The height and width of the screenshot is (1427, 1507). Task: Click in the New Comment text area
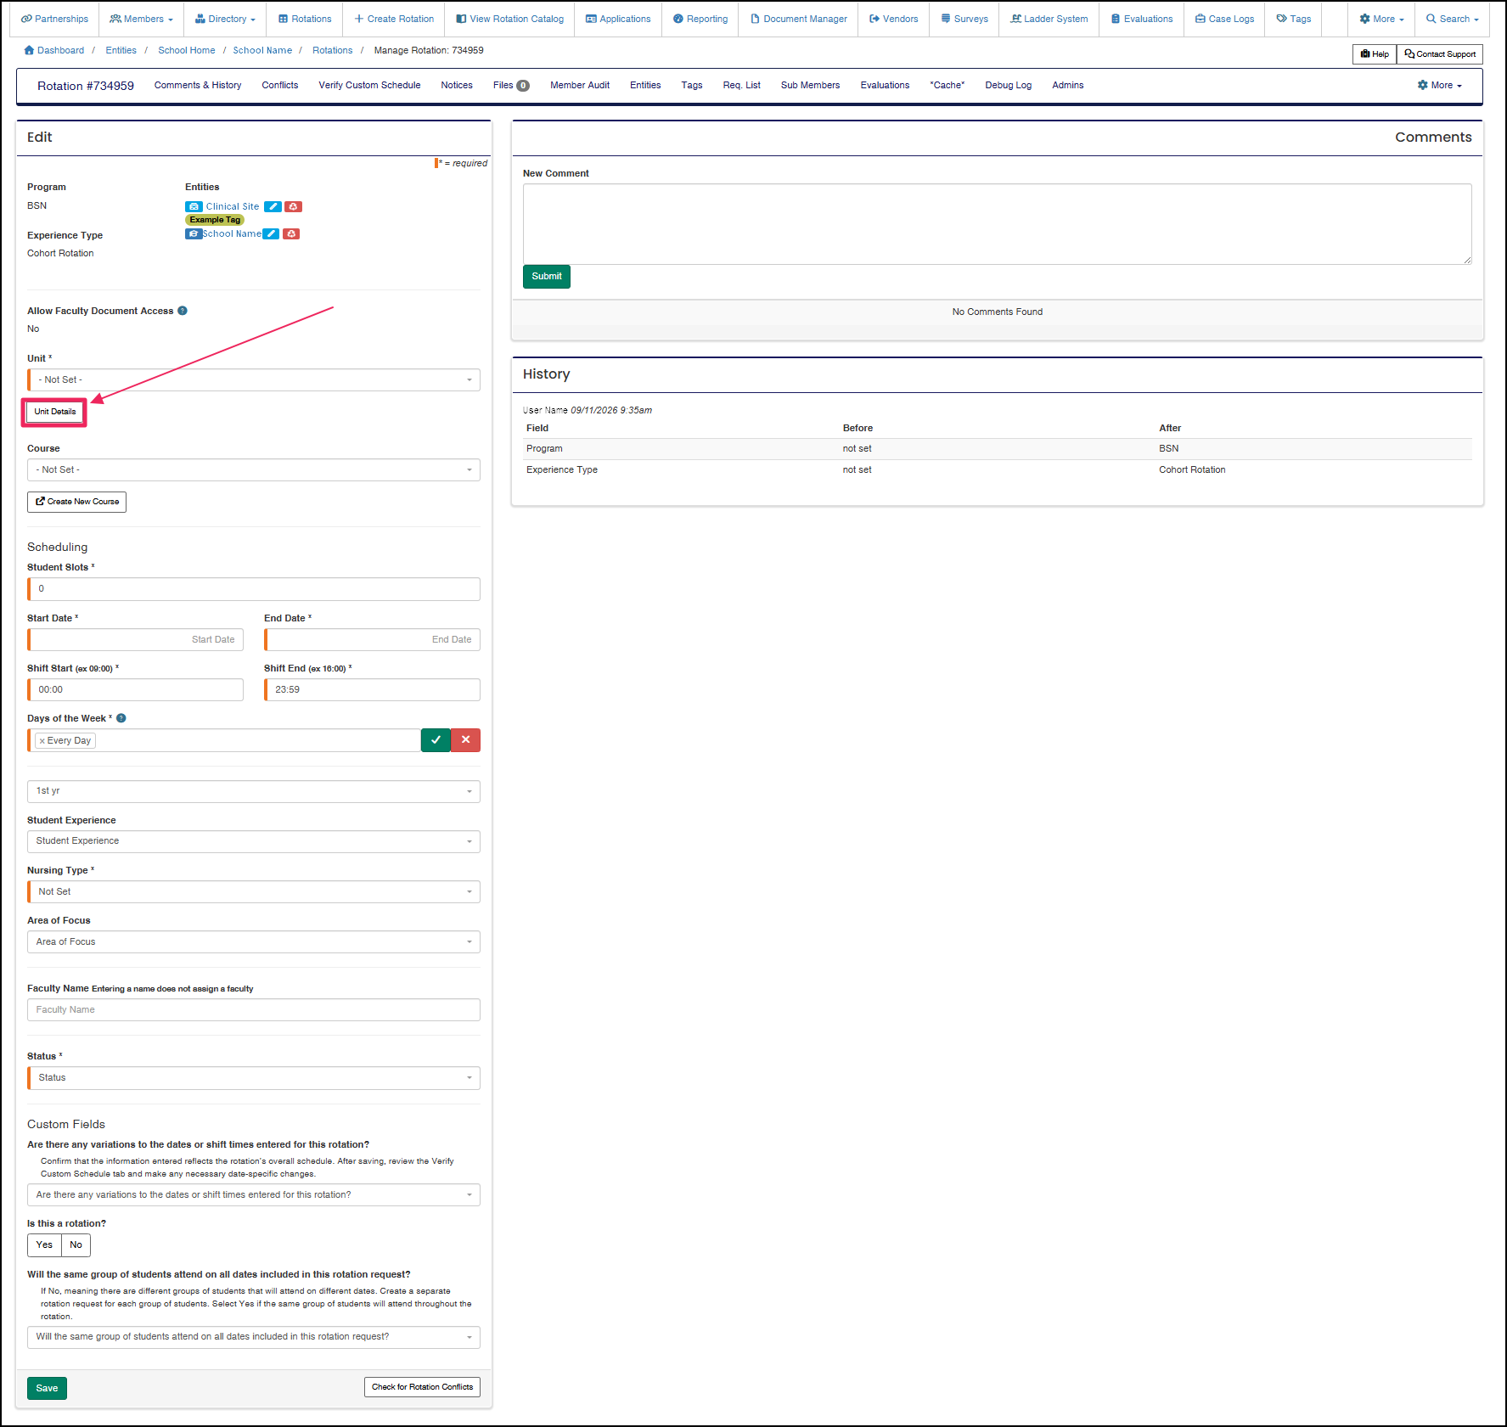point(998,224)
